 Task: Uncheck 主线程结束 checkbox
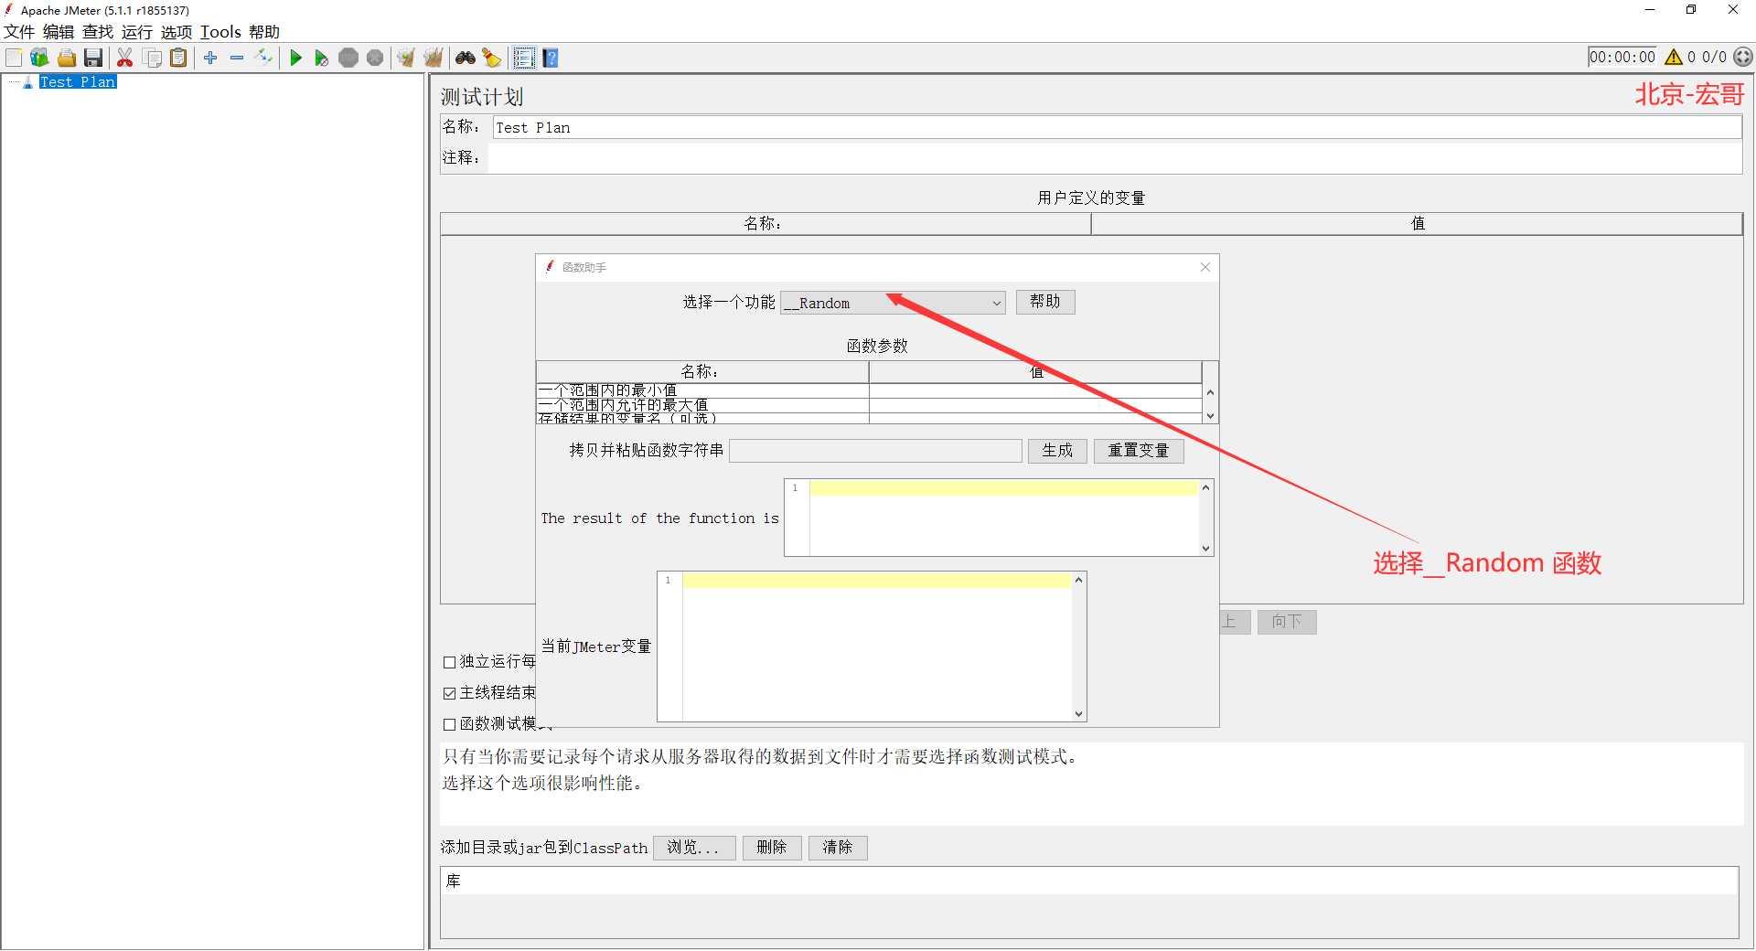point(449,693)
